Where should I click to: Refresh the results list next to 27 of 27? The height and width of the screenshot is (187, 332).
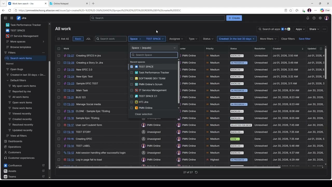click(x=196, y=172)
